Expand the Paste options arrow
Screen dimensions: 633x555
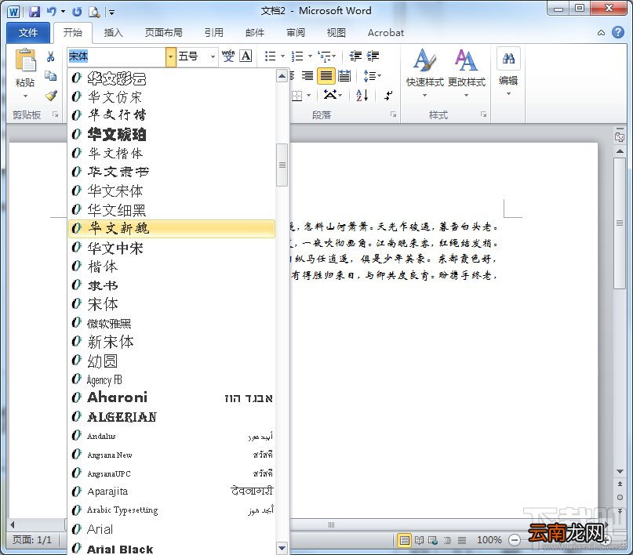tap(25, 96)
